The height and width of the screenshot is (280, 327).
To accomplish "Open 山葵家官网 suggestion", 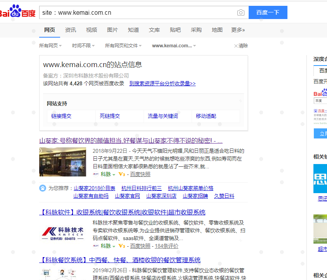I will (127, 196).
